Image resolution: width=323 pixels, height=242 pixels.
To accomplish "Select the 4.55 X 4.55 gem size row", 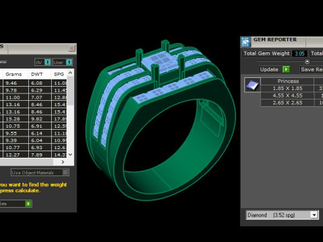I will [x=287, y=95].
